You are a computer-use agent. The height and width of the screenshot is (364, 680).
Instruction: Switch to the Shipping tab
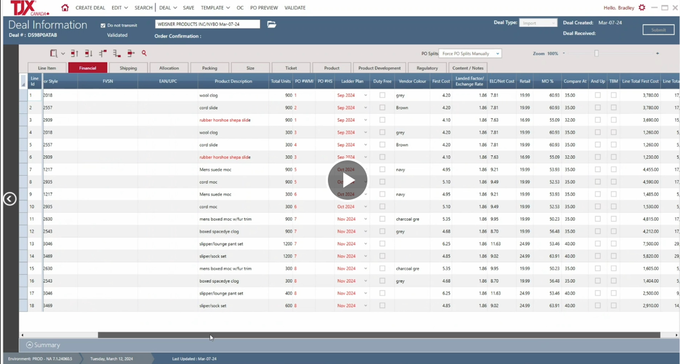(128, 68)
